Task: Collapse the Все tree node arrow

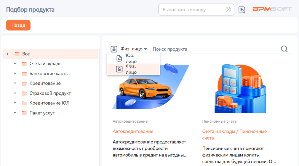Action: click(x=8, y=54)
